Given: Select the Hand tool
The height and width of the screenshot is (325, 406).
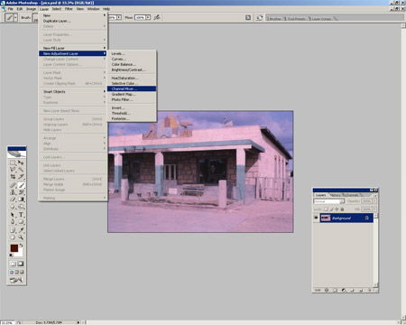Looking at the screenshot, I should tap(13, 237).
